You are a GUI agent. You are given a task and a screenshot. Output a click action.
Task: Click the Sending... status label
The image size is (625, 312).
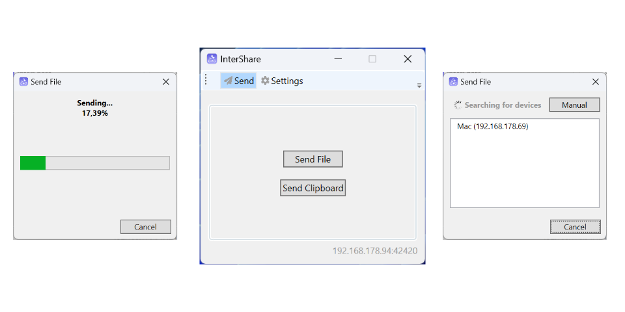coord(95,103)
